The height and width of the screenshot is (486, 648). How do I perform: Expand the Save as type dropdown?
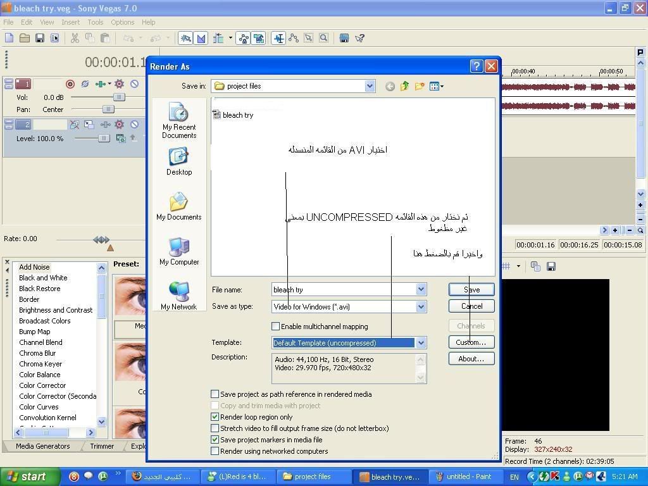[x=421, y=307]
